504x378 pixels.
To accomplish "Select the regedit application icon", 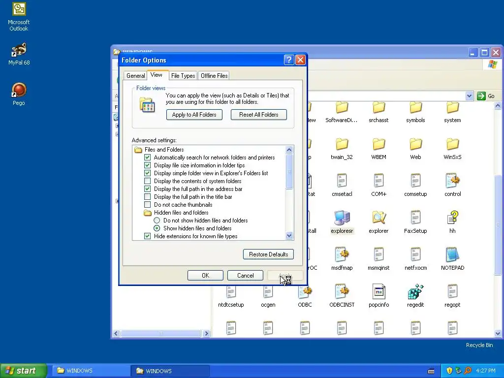I will tap(415, 296).
